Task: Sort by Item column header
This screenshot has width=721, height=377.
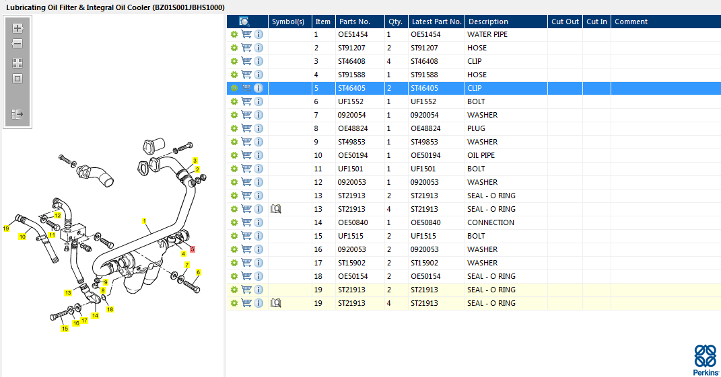Action: pos(323,22)
